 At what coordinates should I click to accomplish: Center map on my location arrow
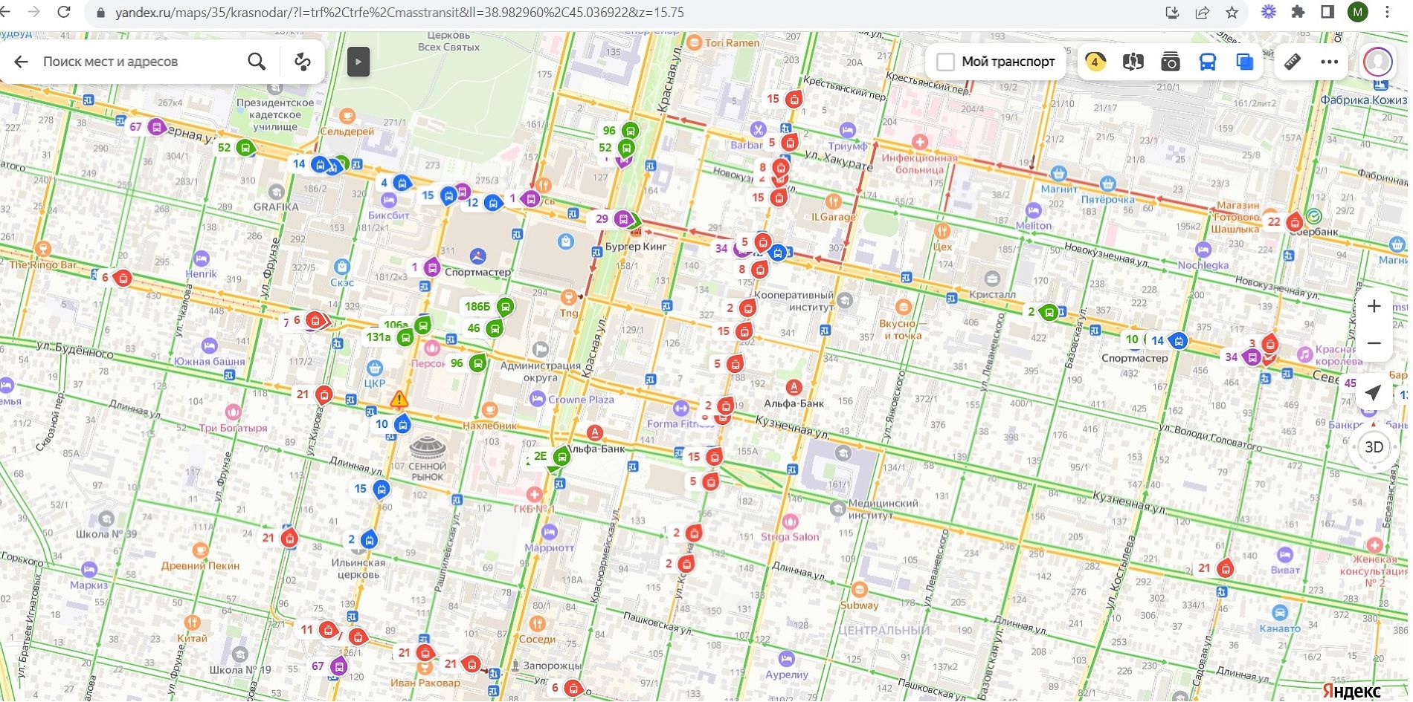pos(1374,393)
